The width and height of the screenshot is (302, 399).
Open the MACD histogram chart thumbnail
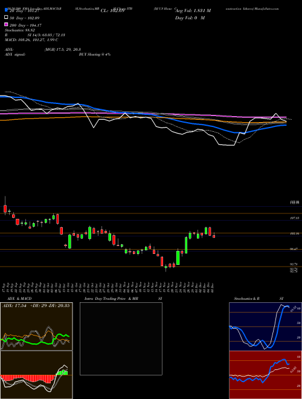pyautogui.click(x=36, y=375)
